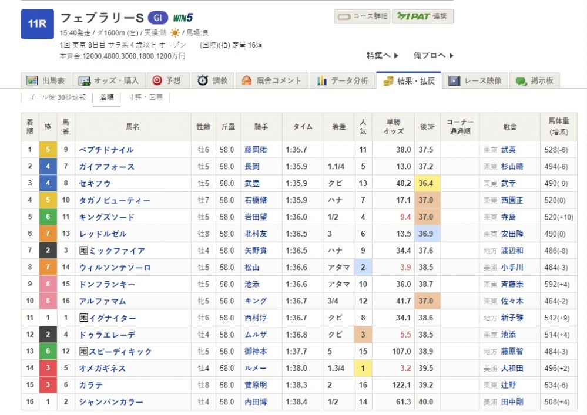The width and height of the screenshot is (587, 415).
Task: Go to 俺プロへ link
Action: point(434,55)
